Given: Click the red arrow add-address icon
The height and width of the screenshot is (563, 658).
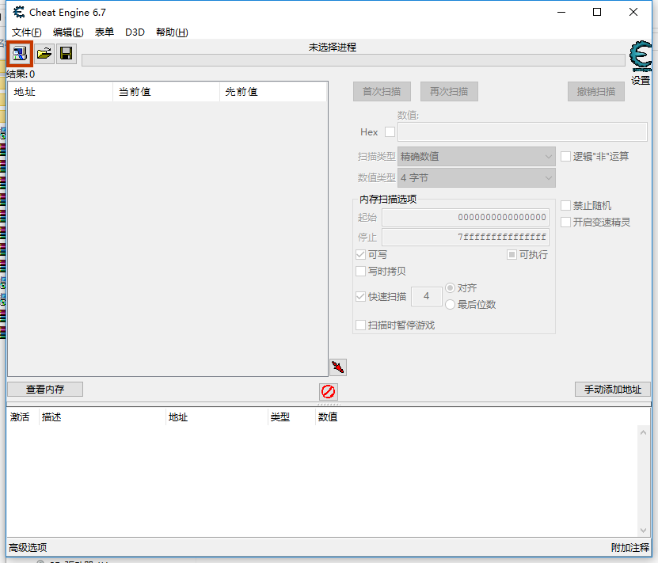Looking at the screenshot, I should tap(338, 367).
